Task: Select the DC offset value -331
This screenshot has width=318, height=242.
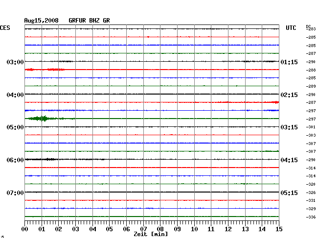Action: click(311, 200)
